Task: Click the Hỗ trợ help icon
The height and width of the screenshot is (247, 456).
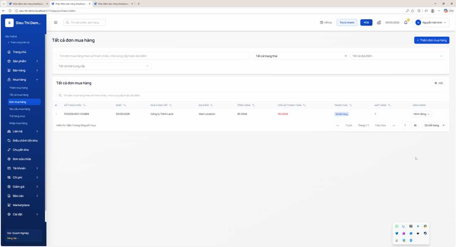Action: tap(321, 22)
